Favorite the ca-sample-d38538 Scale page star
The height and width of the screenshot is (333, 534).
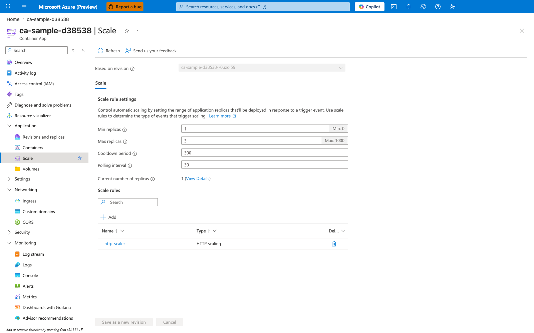click(127, 31)
